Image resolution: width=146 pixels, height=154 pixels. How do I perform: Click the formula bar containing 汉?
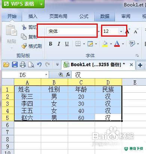tap(109, 75)
